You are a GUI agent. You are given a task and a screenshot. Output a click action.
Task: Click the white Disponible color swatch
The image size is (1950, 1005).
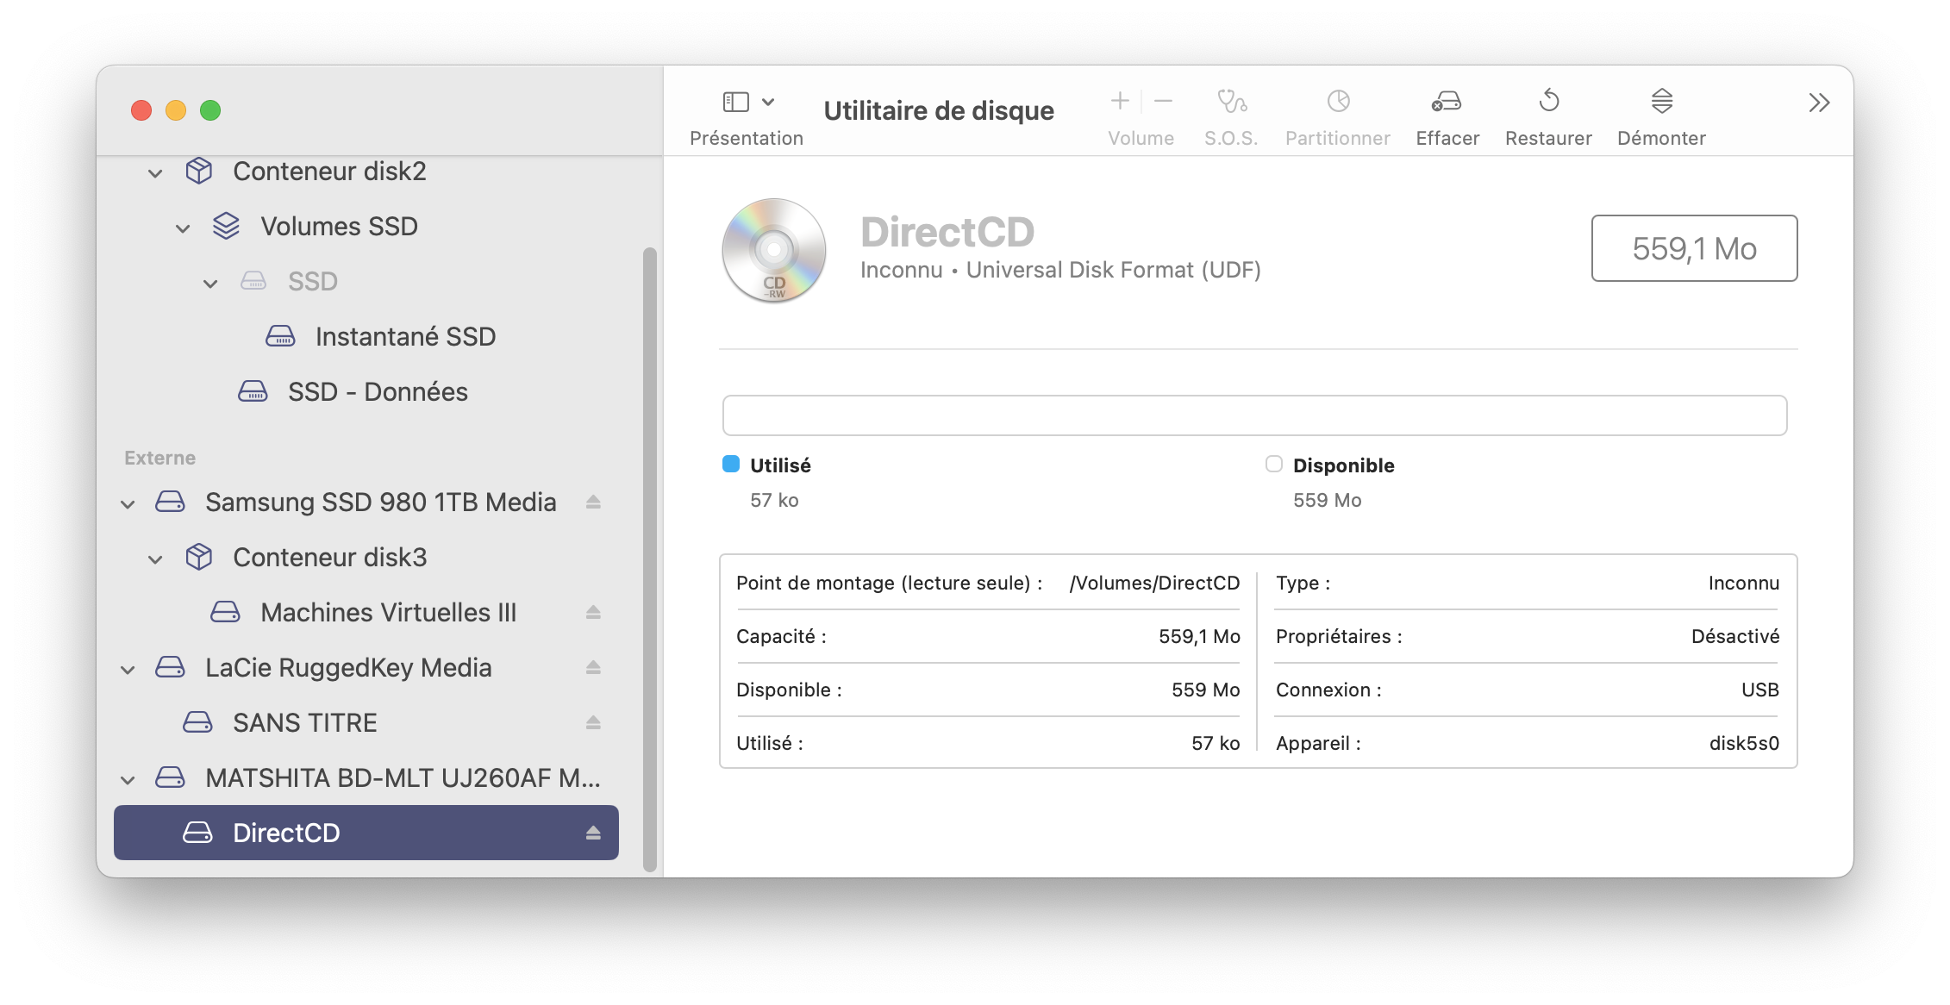coord(1274,464)
